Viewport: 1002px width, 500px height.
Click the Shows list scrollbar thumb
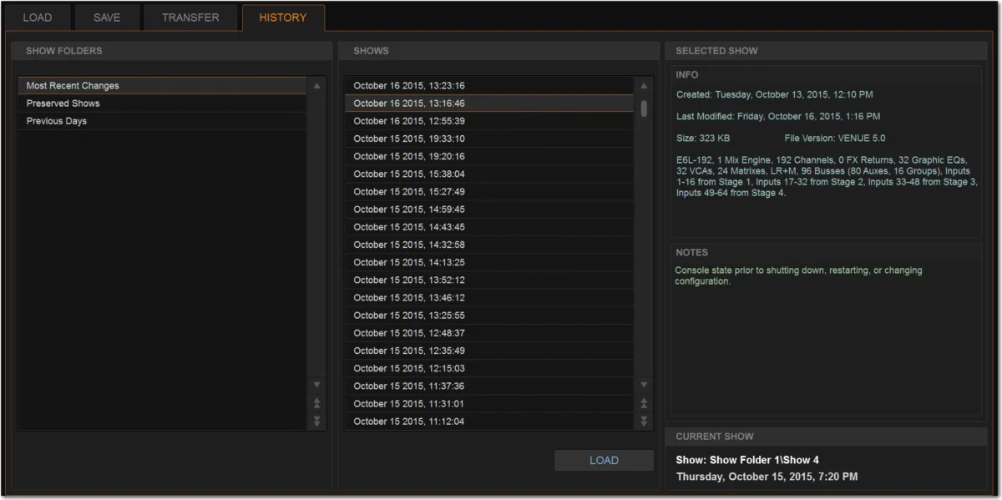644,109
